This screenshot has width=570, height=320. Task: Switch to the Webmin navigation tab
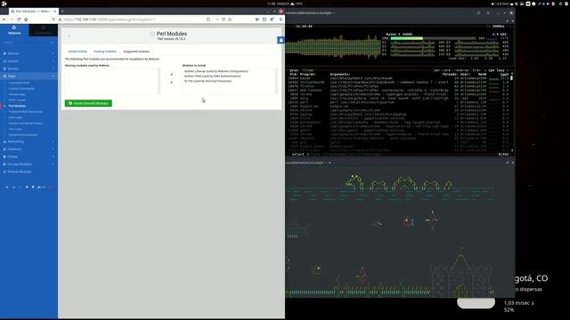click(x=14, y=30)
